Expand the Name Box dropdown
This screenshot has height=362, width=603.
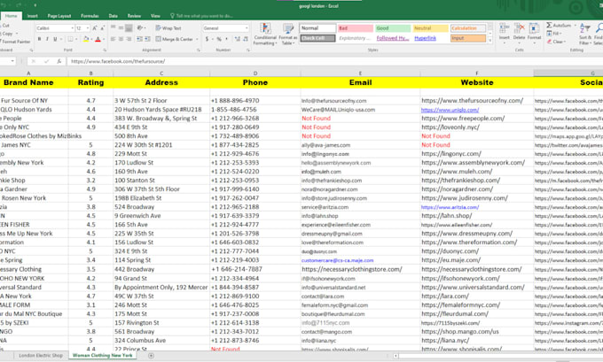tap(12, 61)
